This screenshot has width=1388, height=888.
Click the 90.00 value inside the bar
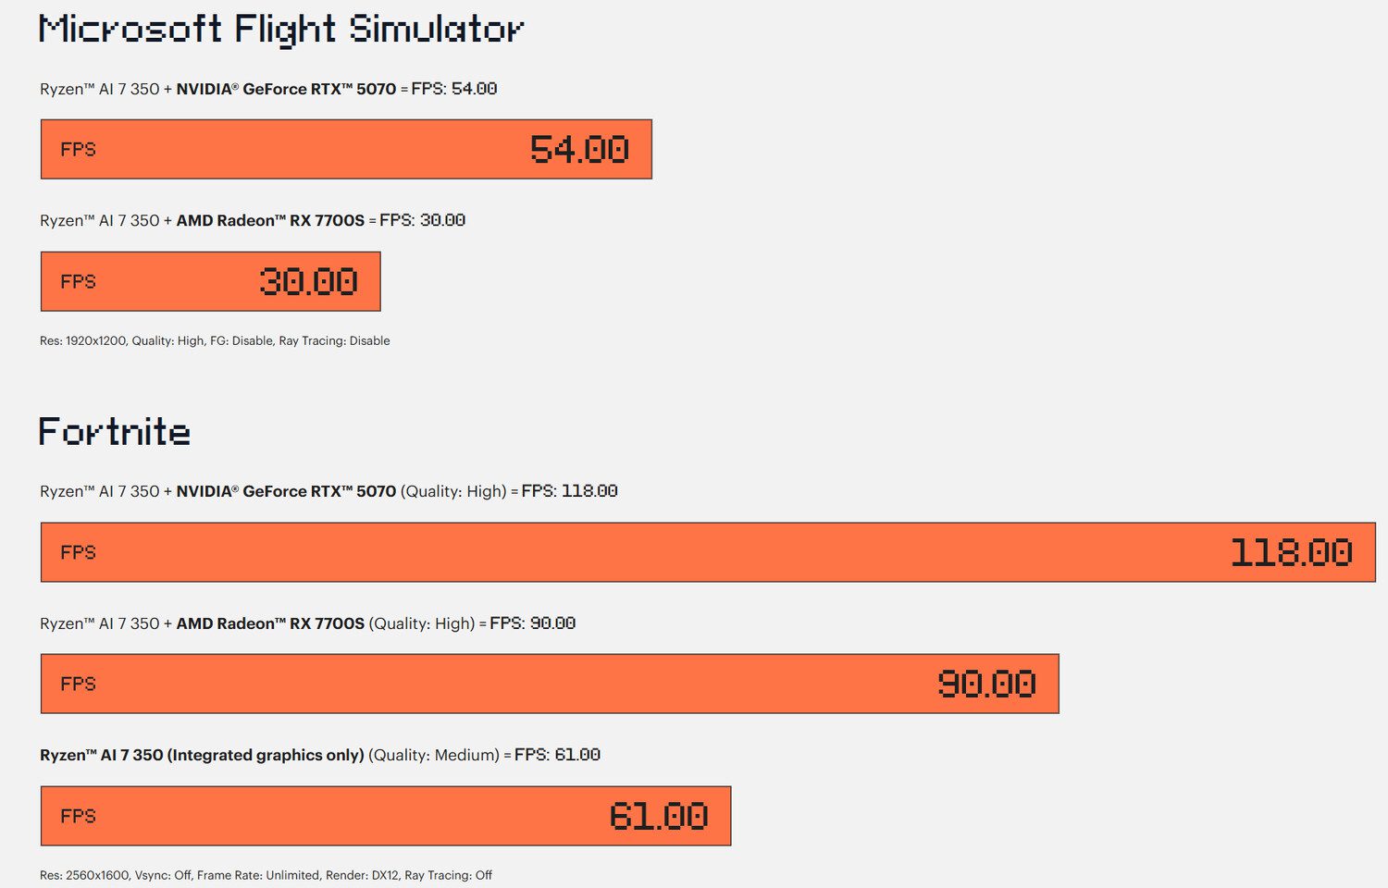[x=986, y=684]
